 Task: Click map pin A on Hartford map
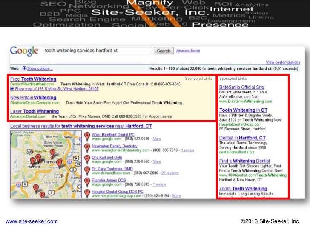point(38,158)
